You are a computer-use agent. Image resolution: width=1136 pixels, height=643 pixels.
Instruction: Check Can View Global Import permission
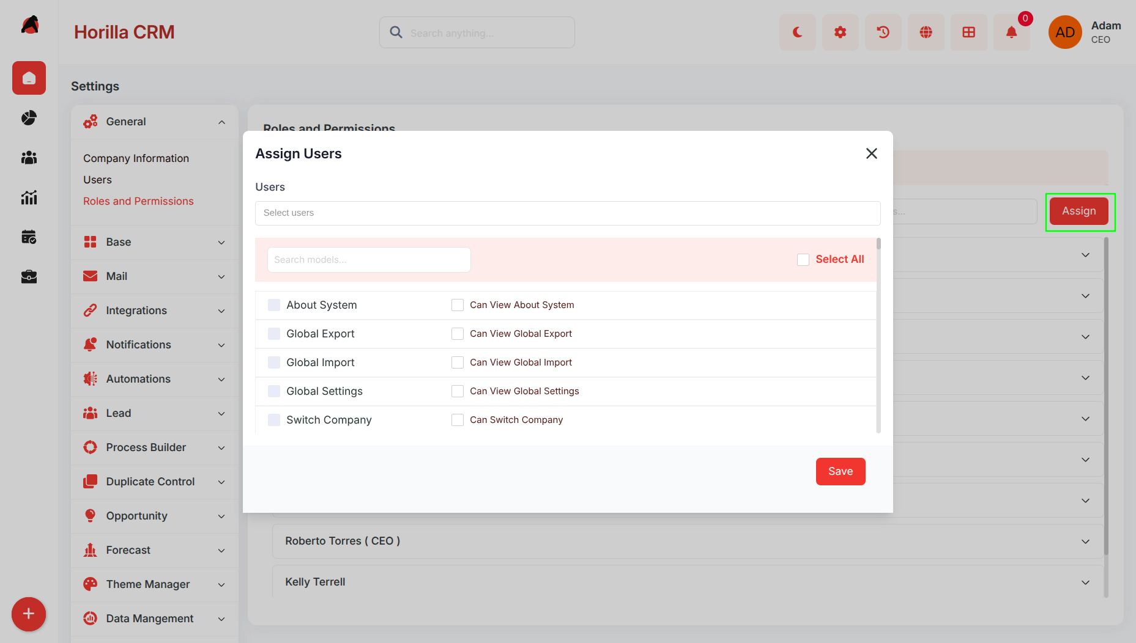point(458,362)
